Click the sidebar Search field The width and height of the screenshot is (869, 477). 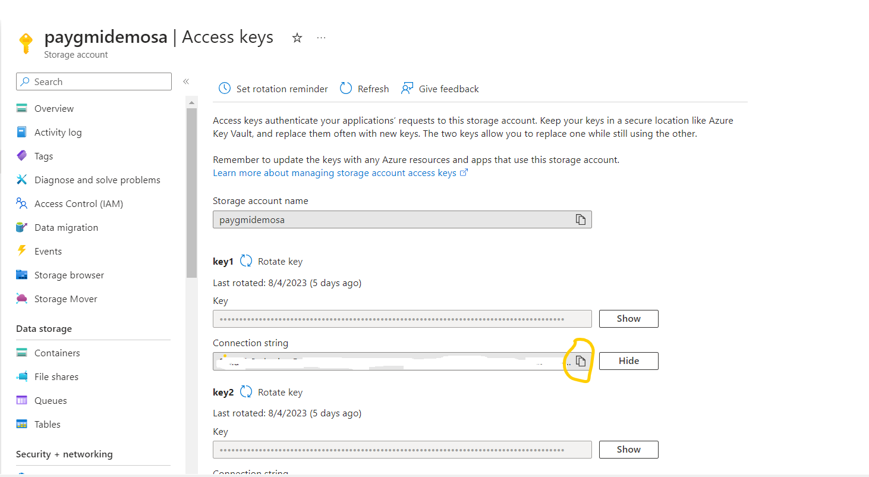click(x=95, y=81)
